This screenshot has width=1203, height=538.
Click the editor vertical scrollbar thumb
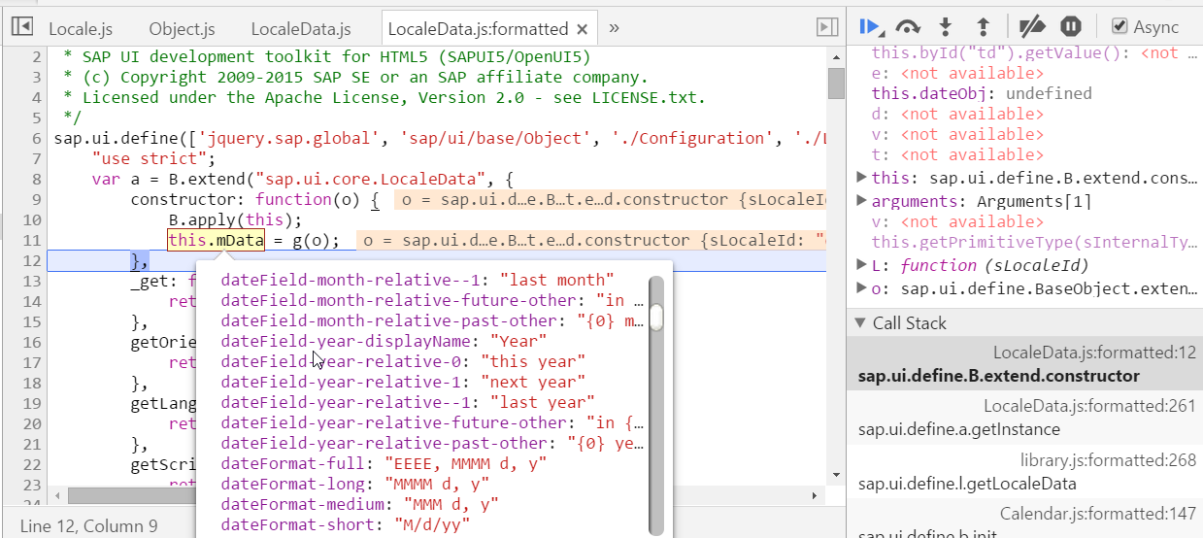click(836, 83)
